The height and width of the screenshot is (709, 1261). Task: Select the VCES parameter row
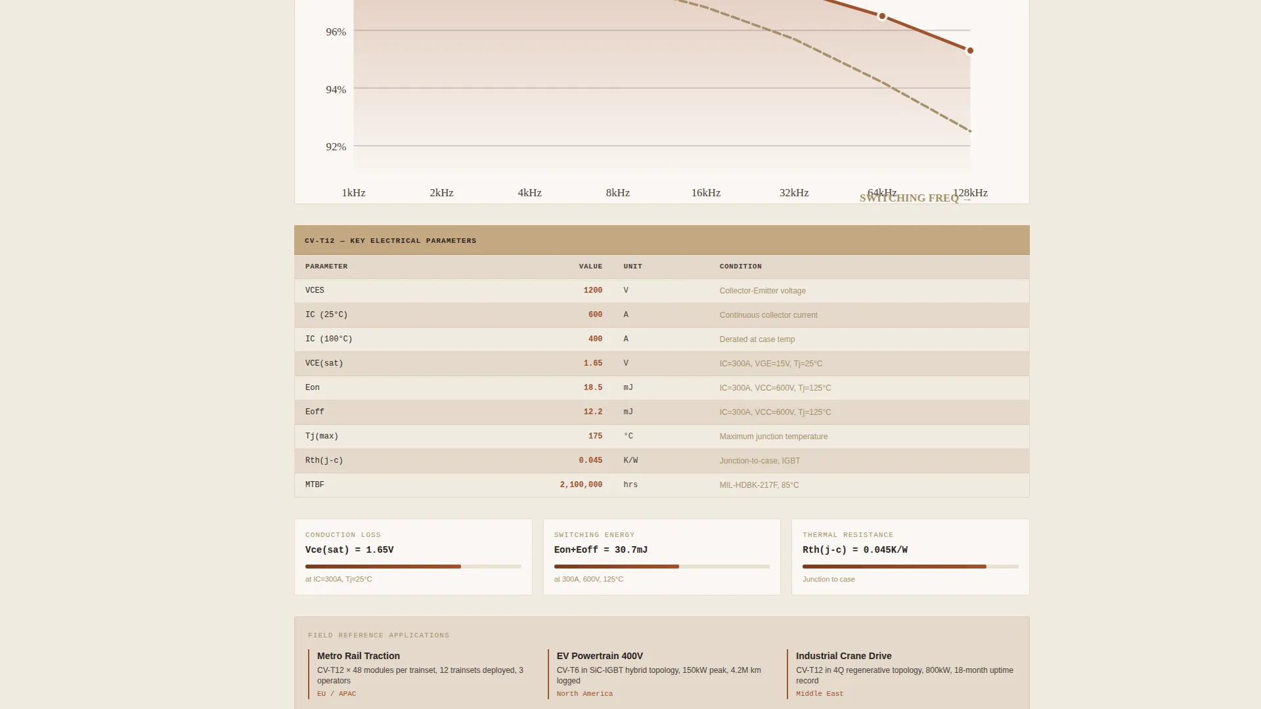pos(661,291)
